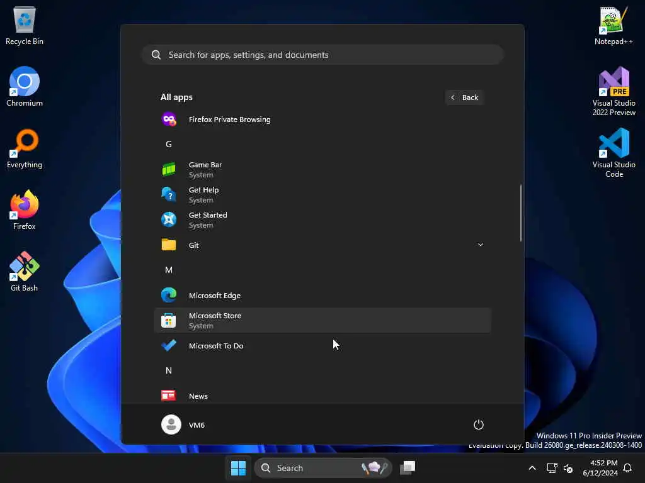Select the Recycle Bin desktop icon
645x483 pixels.
coord(25,26)
